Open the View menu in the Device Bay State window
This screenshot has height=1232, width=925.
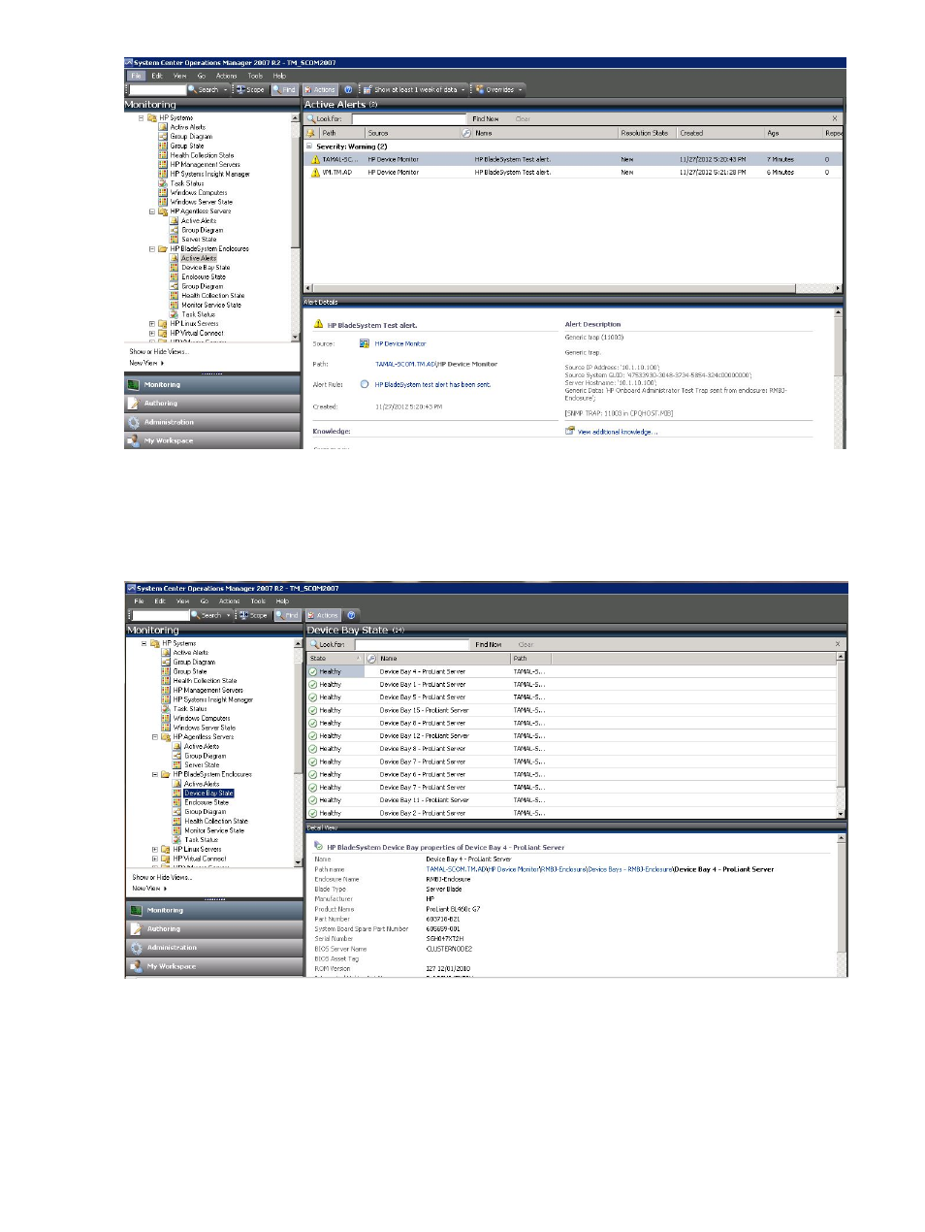(x=182, y=601)
